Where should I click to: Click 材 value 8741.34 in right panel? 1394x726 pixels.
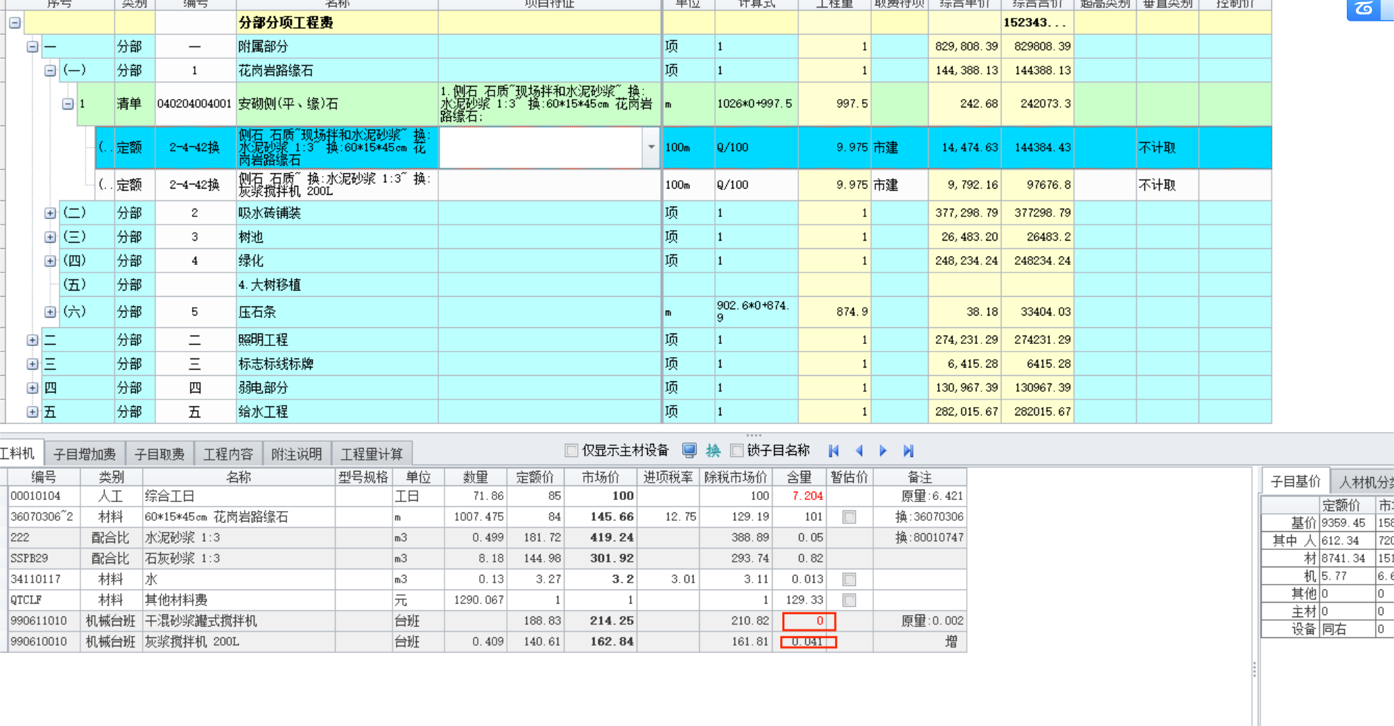(x=1347, y=558)
